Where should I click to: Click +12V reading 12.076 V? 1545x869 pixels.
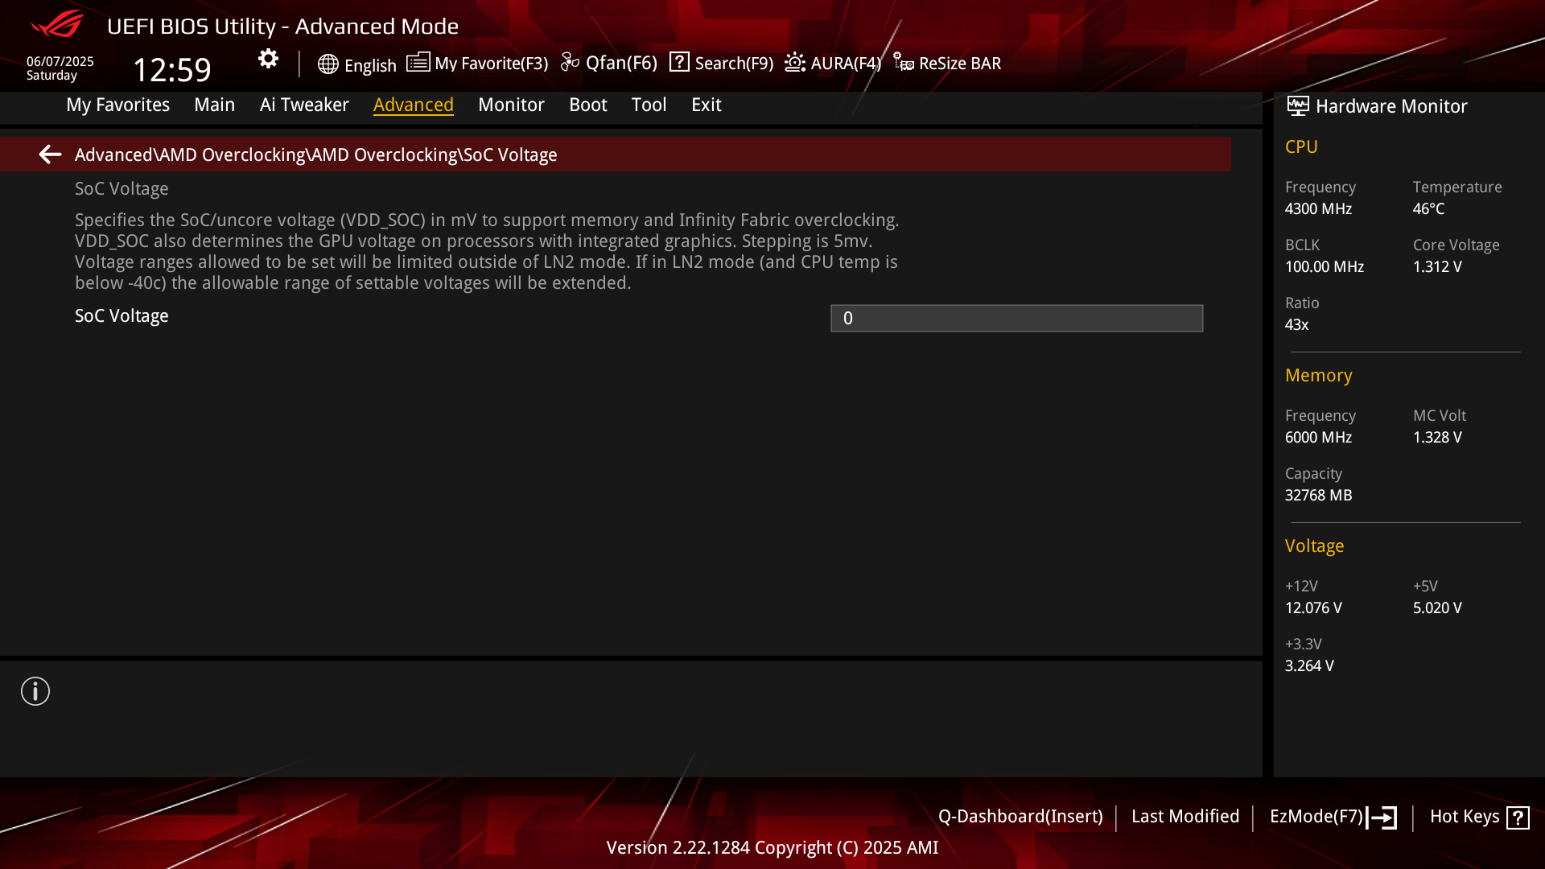coord(1313,608)
